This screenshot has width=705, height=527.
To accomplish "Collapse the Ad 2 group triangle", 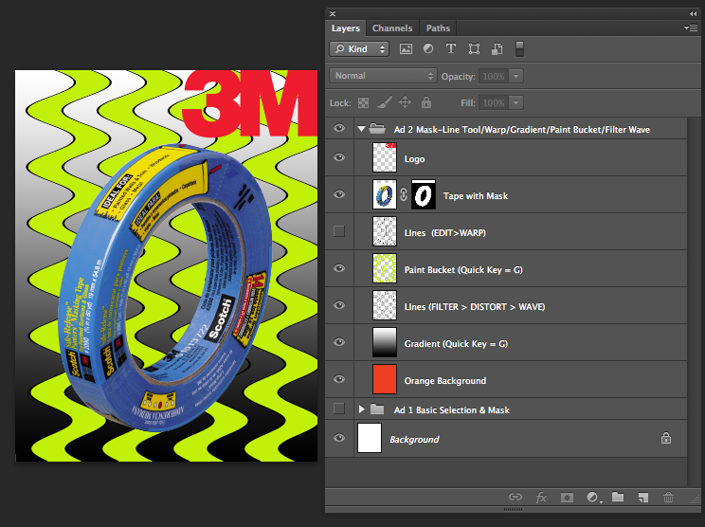I will [x=361, y=129].
